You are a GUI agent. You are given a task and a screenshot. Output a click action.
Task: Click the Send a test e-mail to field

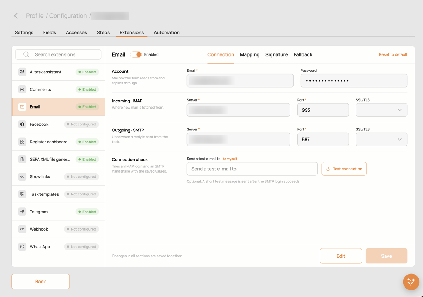point(252,169)
